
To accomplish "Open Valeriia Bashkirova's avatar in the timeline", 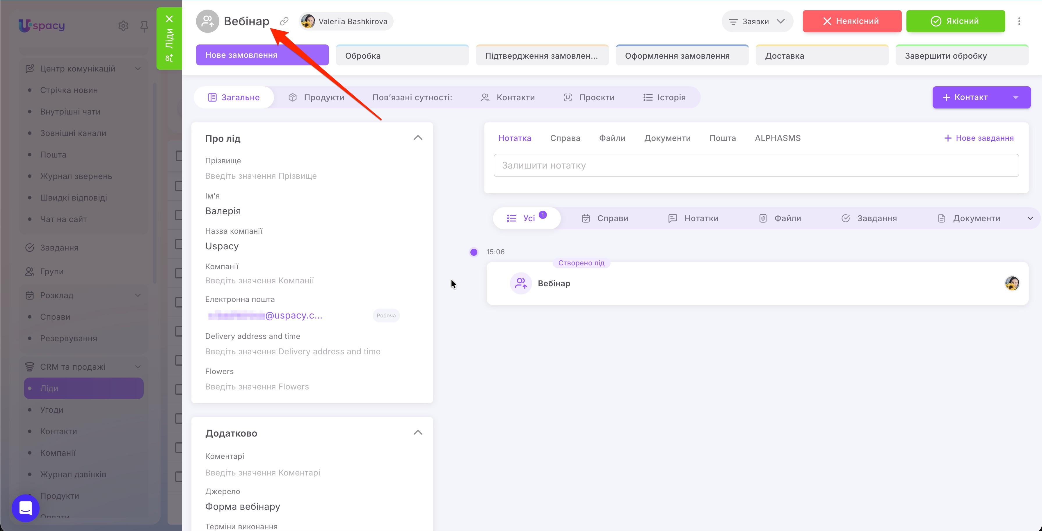I will pyautogui.click(x=1012, y=283).
